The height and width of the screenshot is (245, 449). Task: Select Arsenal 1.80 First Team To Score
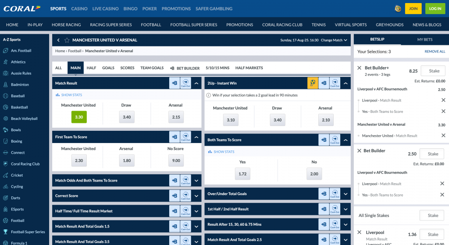point(127,161)
